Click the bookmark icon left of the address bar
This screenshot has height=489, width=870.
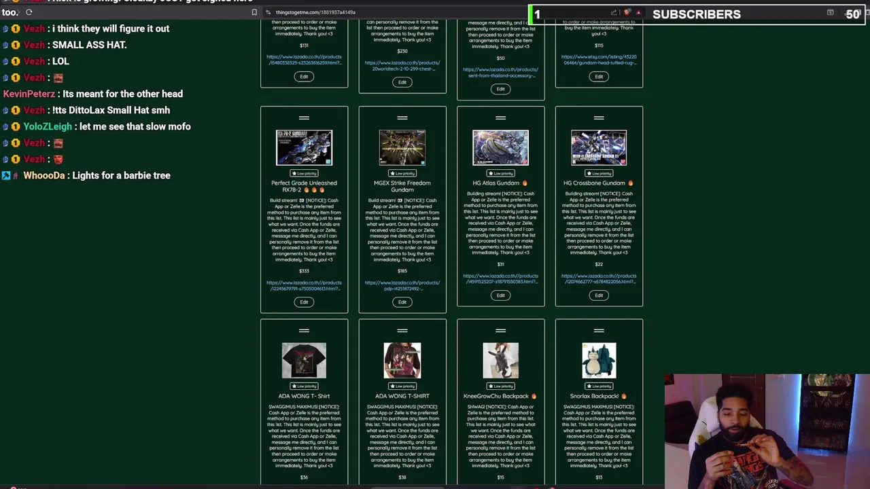coord(254,12)
